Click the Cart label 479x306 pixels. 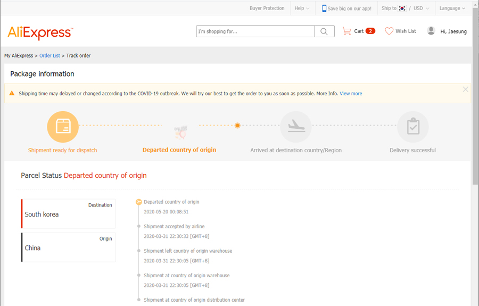(359, 31)
